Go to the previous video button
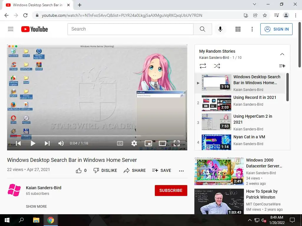 pos(19,143)
